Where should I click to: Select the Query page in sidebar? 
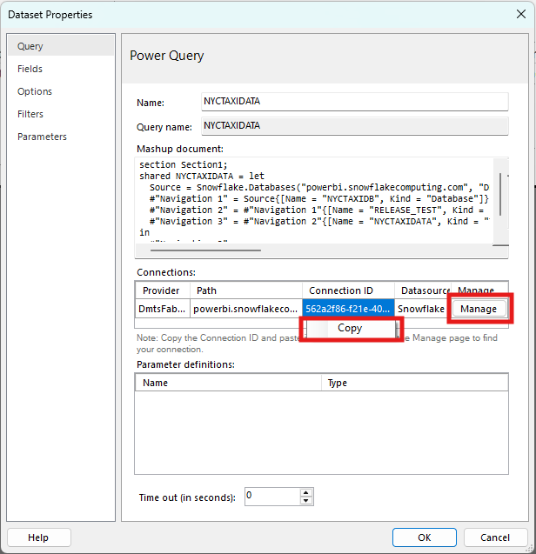61,46
